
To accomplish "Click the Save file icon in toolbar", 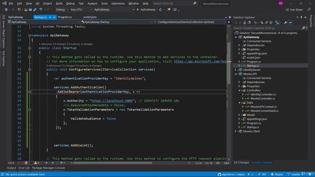I will 30,9.
